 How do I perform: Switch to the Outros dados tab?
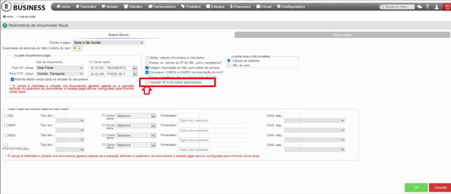pos(342,35)
